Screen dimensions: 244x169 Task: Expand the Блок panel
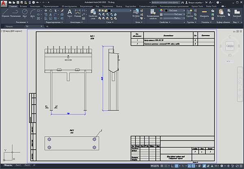(139, 22)
